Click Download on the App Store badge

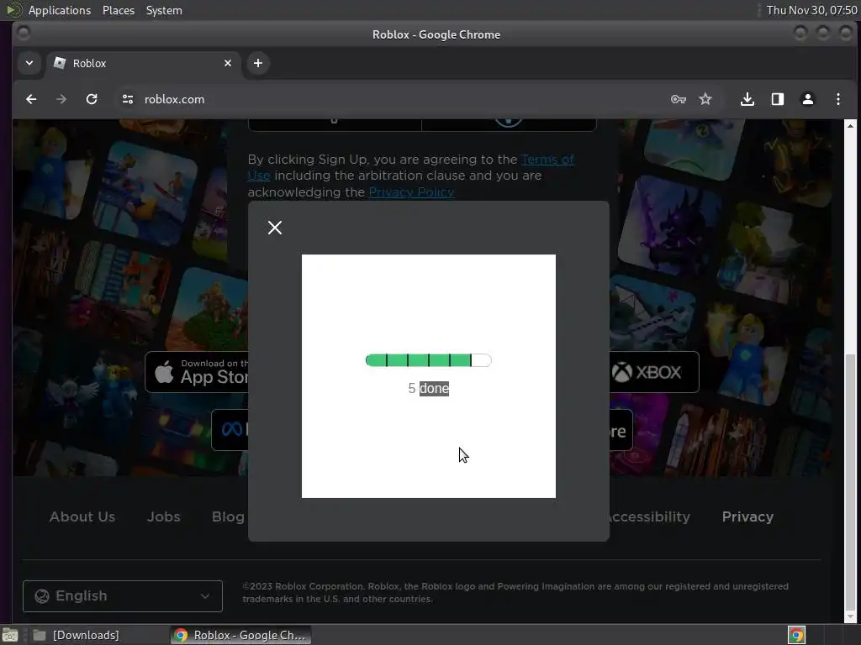click(x=197, y=372)
